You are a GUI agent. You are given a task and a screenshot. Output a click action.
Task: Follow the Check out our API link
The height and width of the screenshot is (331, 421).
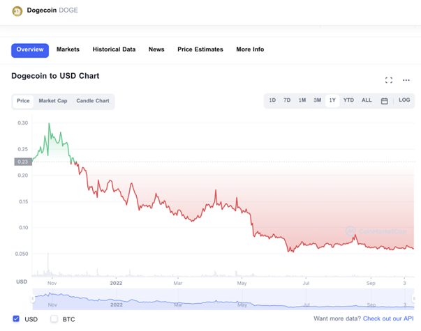(388, 318)
